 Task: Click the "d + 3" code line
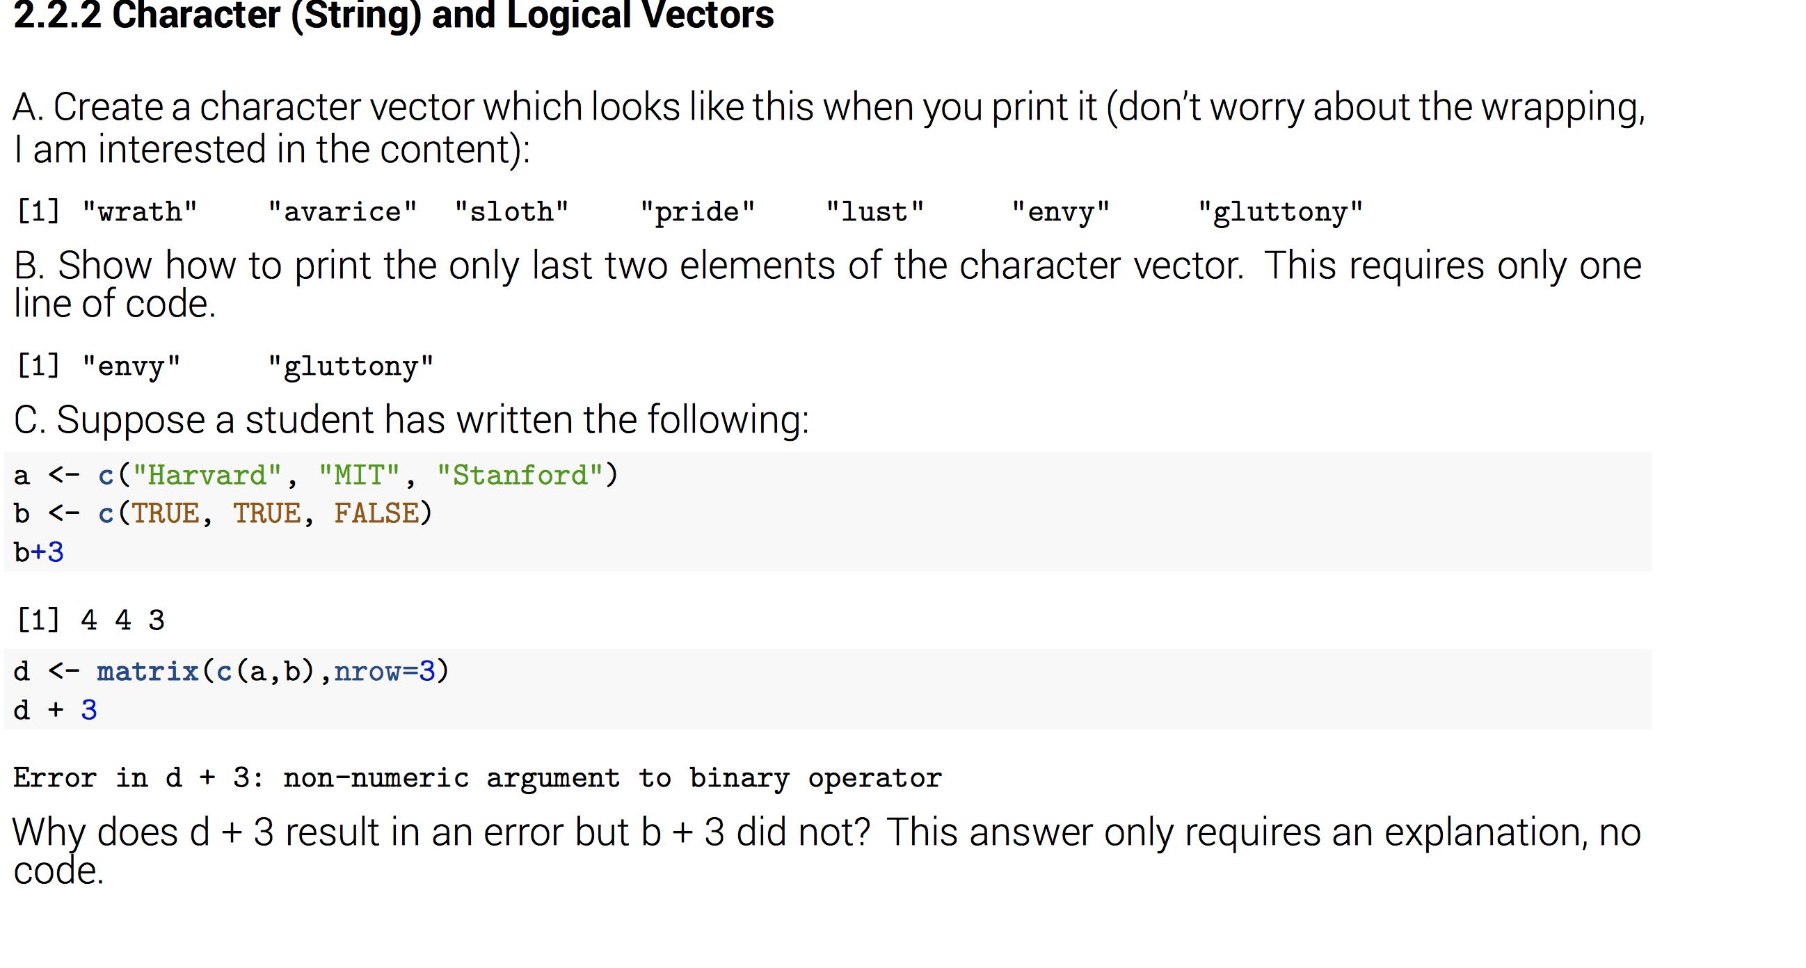55,710
